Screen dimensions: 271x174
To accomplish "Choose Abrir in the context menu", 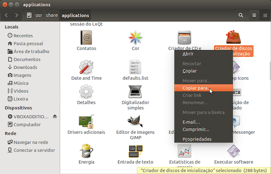I will (x=204, y=54).
